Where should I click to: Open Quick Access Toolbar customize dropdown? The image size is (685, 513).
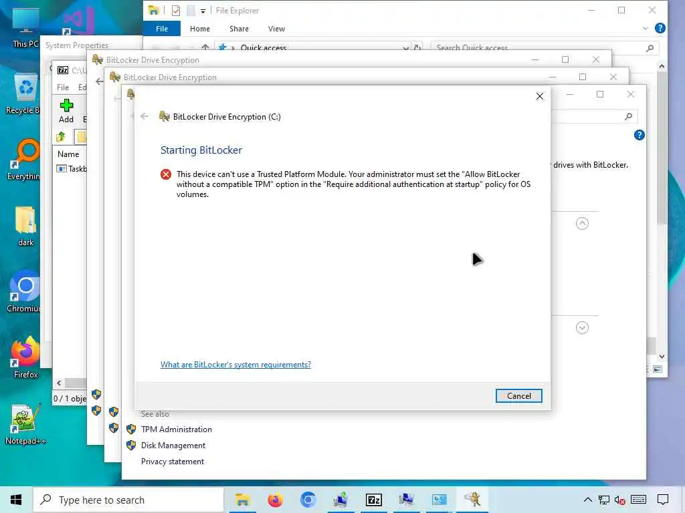tap(203, 11)
